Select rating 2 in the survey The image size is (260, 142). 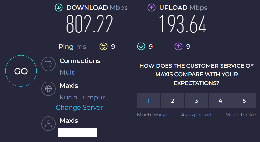(x=173, y=101)
